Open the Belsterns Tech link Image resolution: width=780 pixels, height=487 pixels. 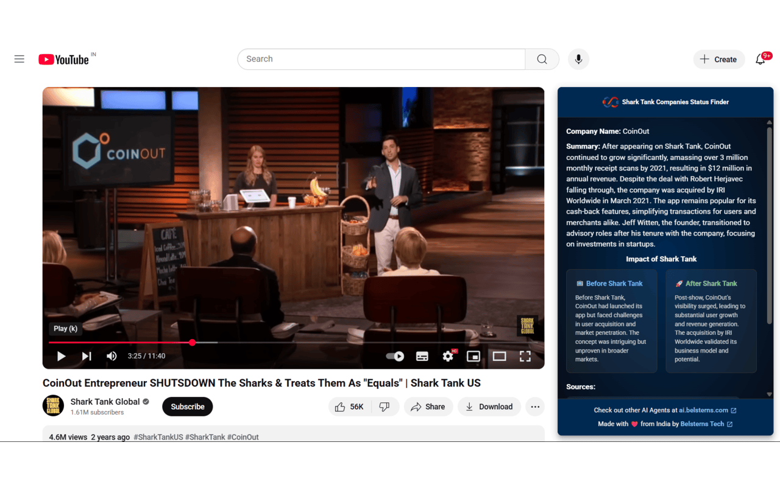point(706,424)
